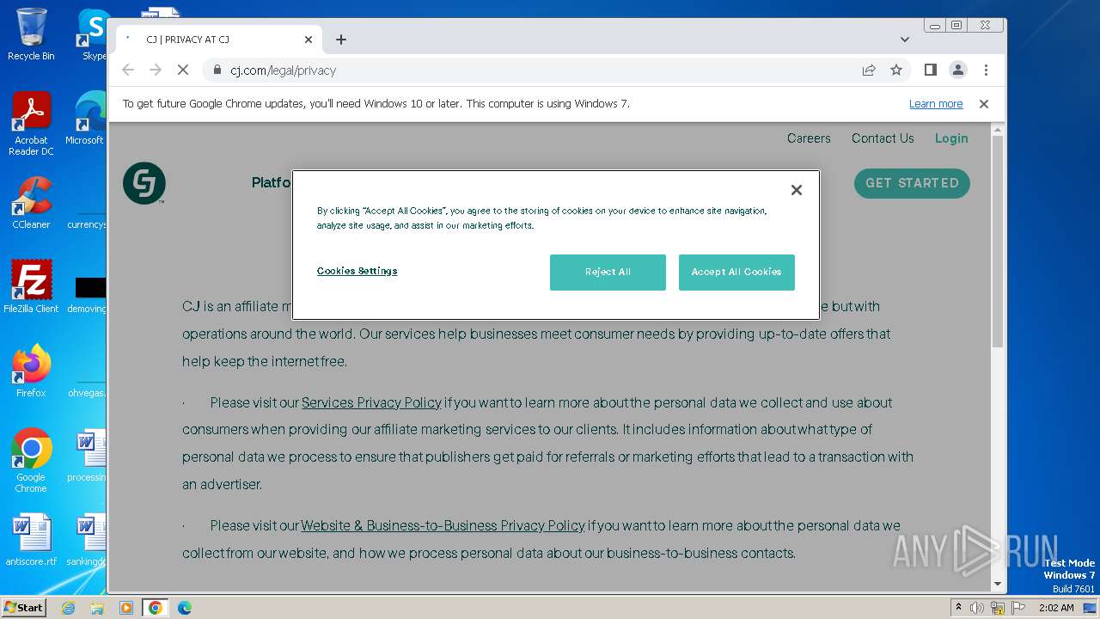
Task: Open the Windows Start menu
Action: (23, 608)
